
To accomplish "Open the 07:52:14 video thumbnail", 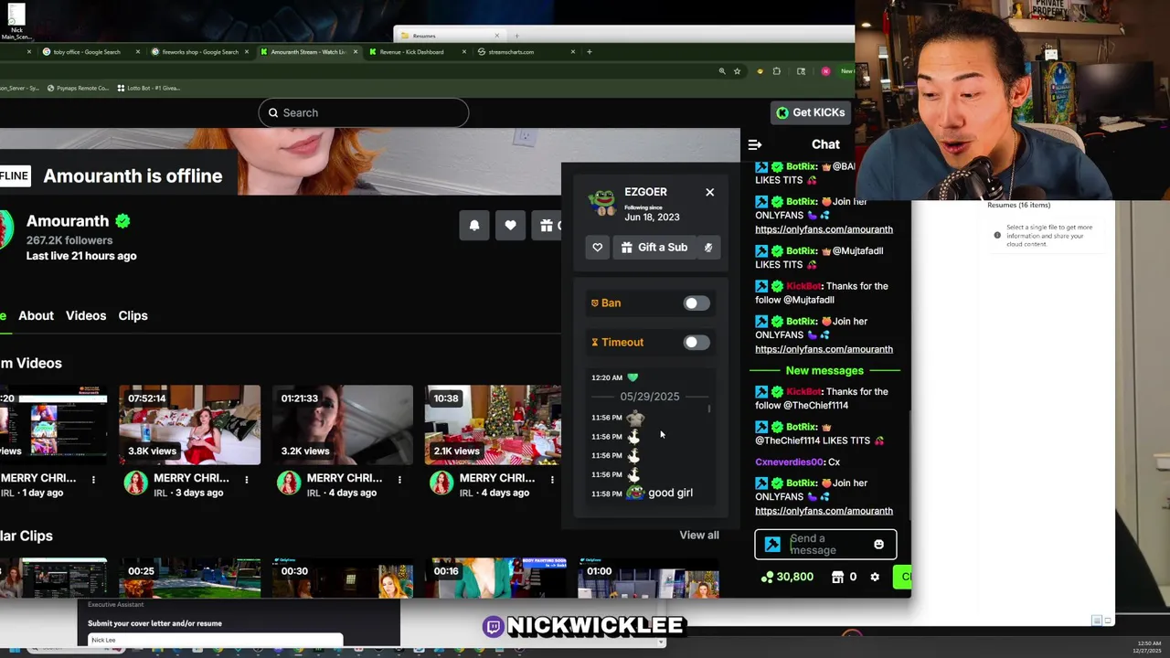I will 189,426.
